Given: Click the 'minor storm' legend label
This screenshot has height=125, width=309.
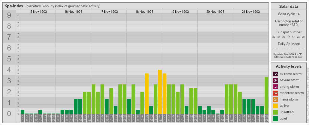Looking at the screenshot, I should click(289, 99).
